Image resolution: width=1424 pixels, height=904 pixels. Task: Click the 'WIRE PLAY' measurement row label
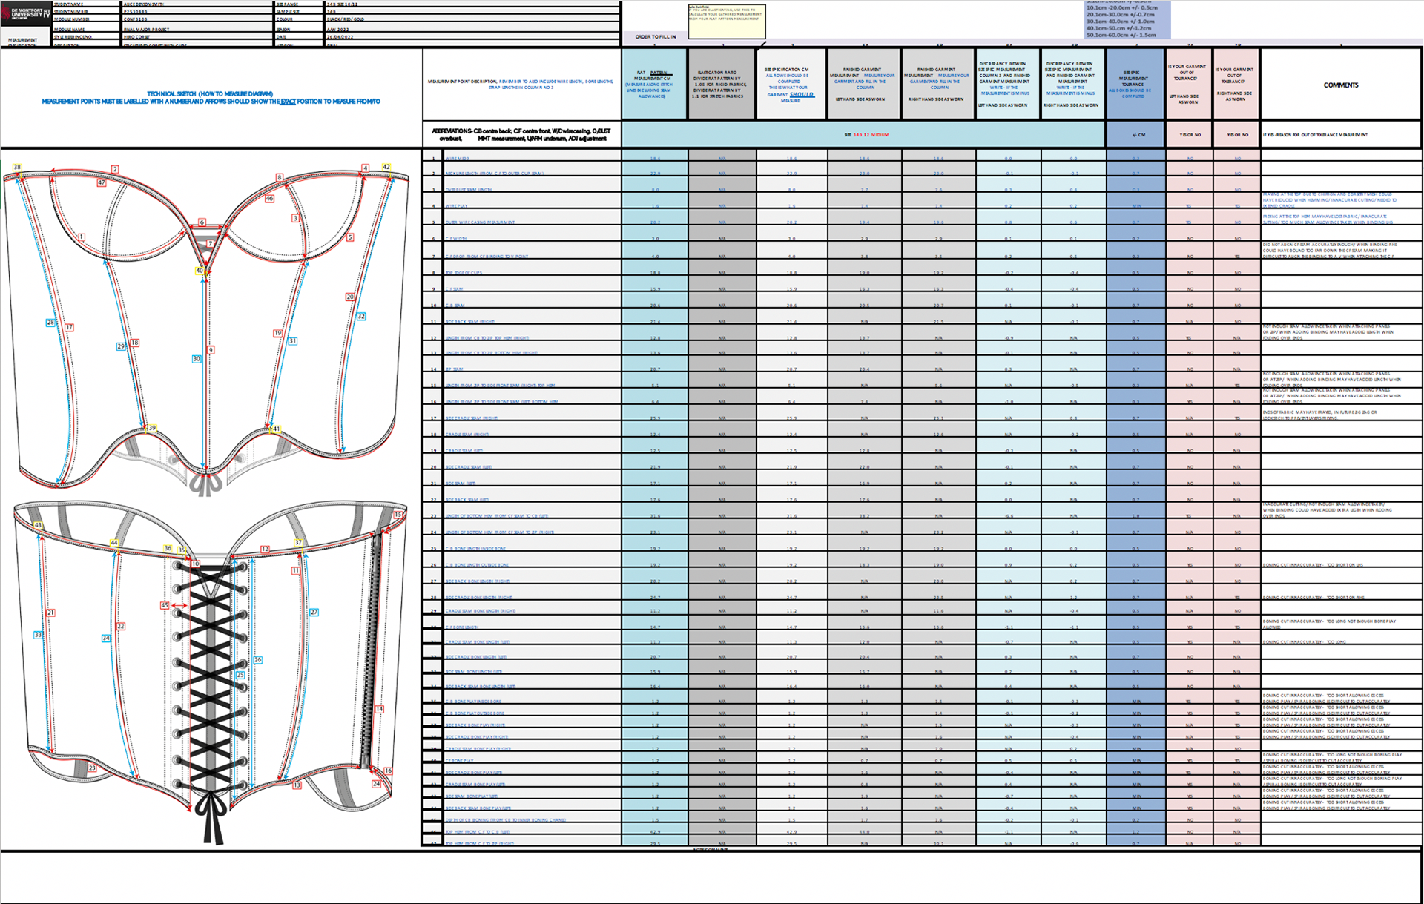(x=456, y=206)
